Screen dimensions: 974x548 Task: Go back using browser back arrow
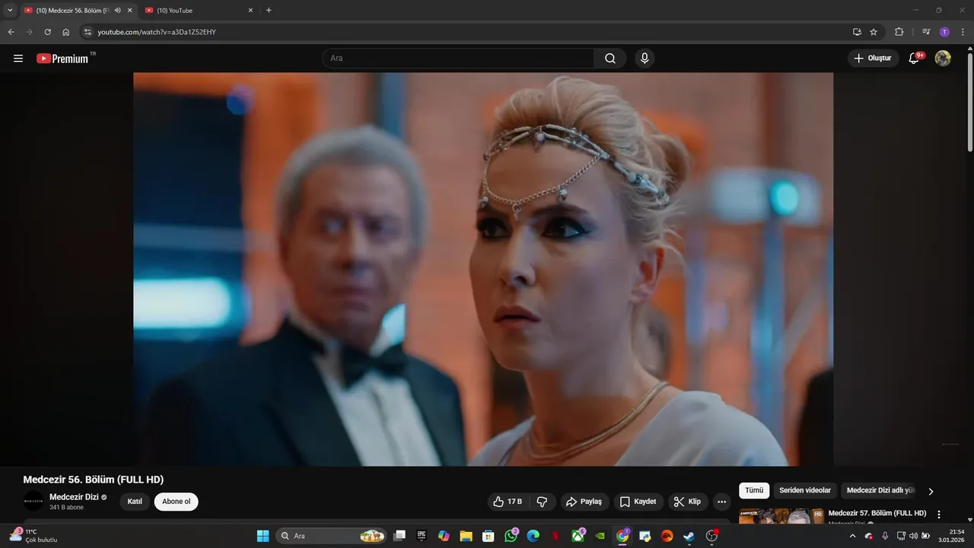(11, 32)
